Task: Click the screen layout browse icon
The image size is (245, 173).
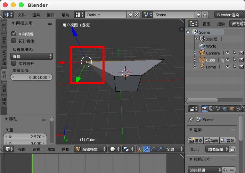Action: coord(79,15)
